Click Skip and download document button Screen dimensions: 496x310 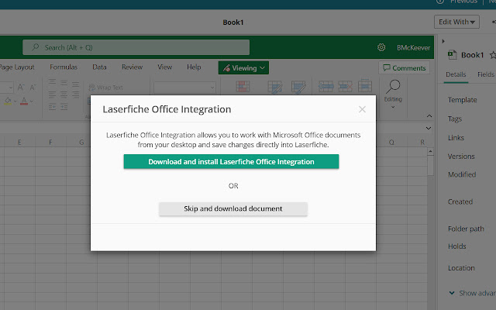(232, 208)
